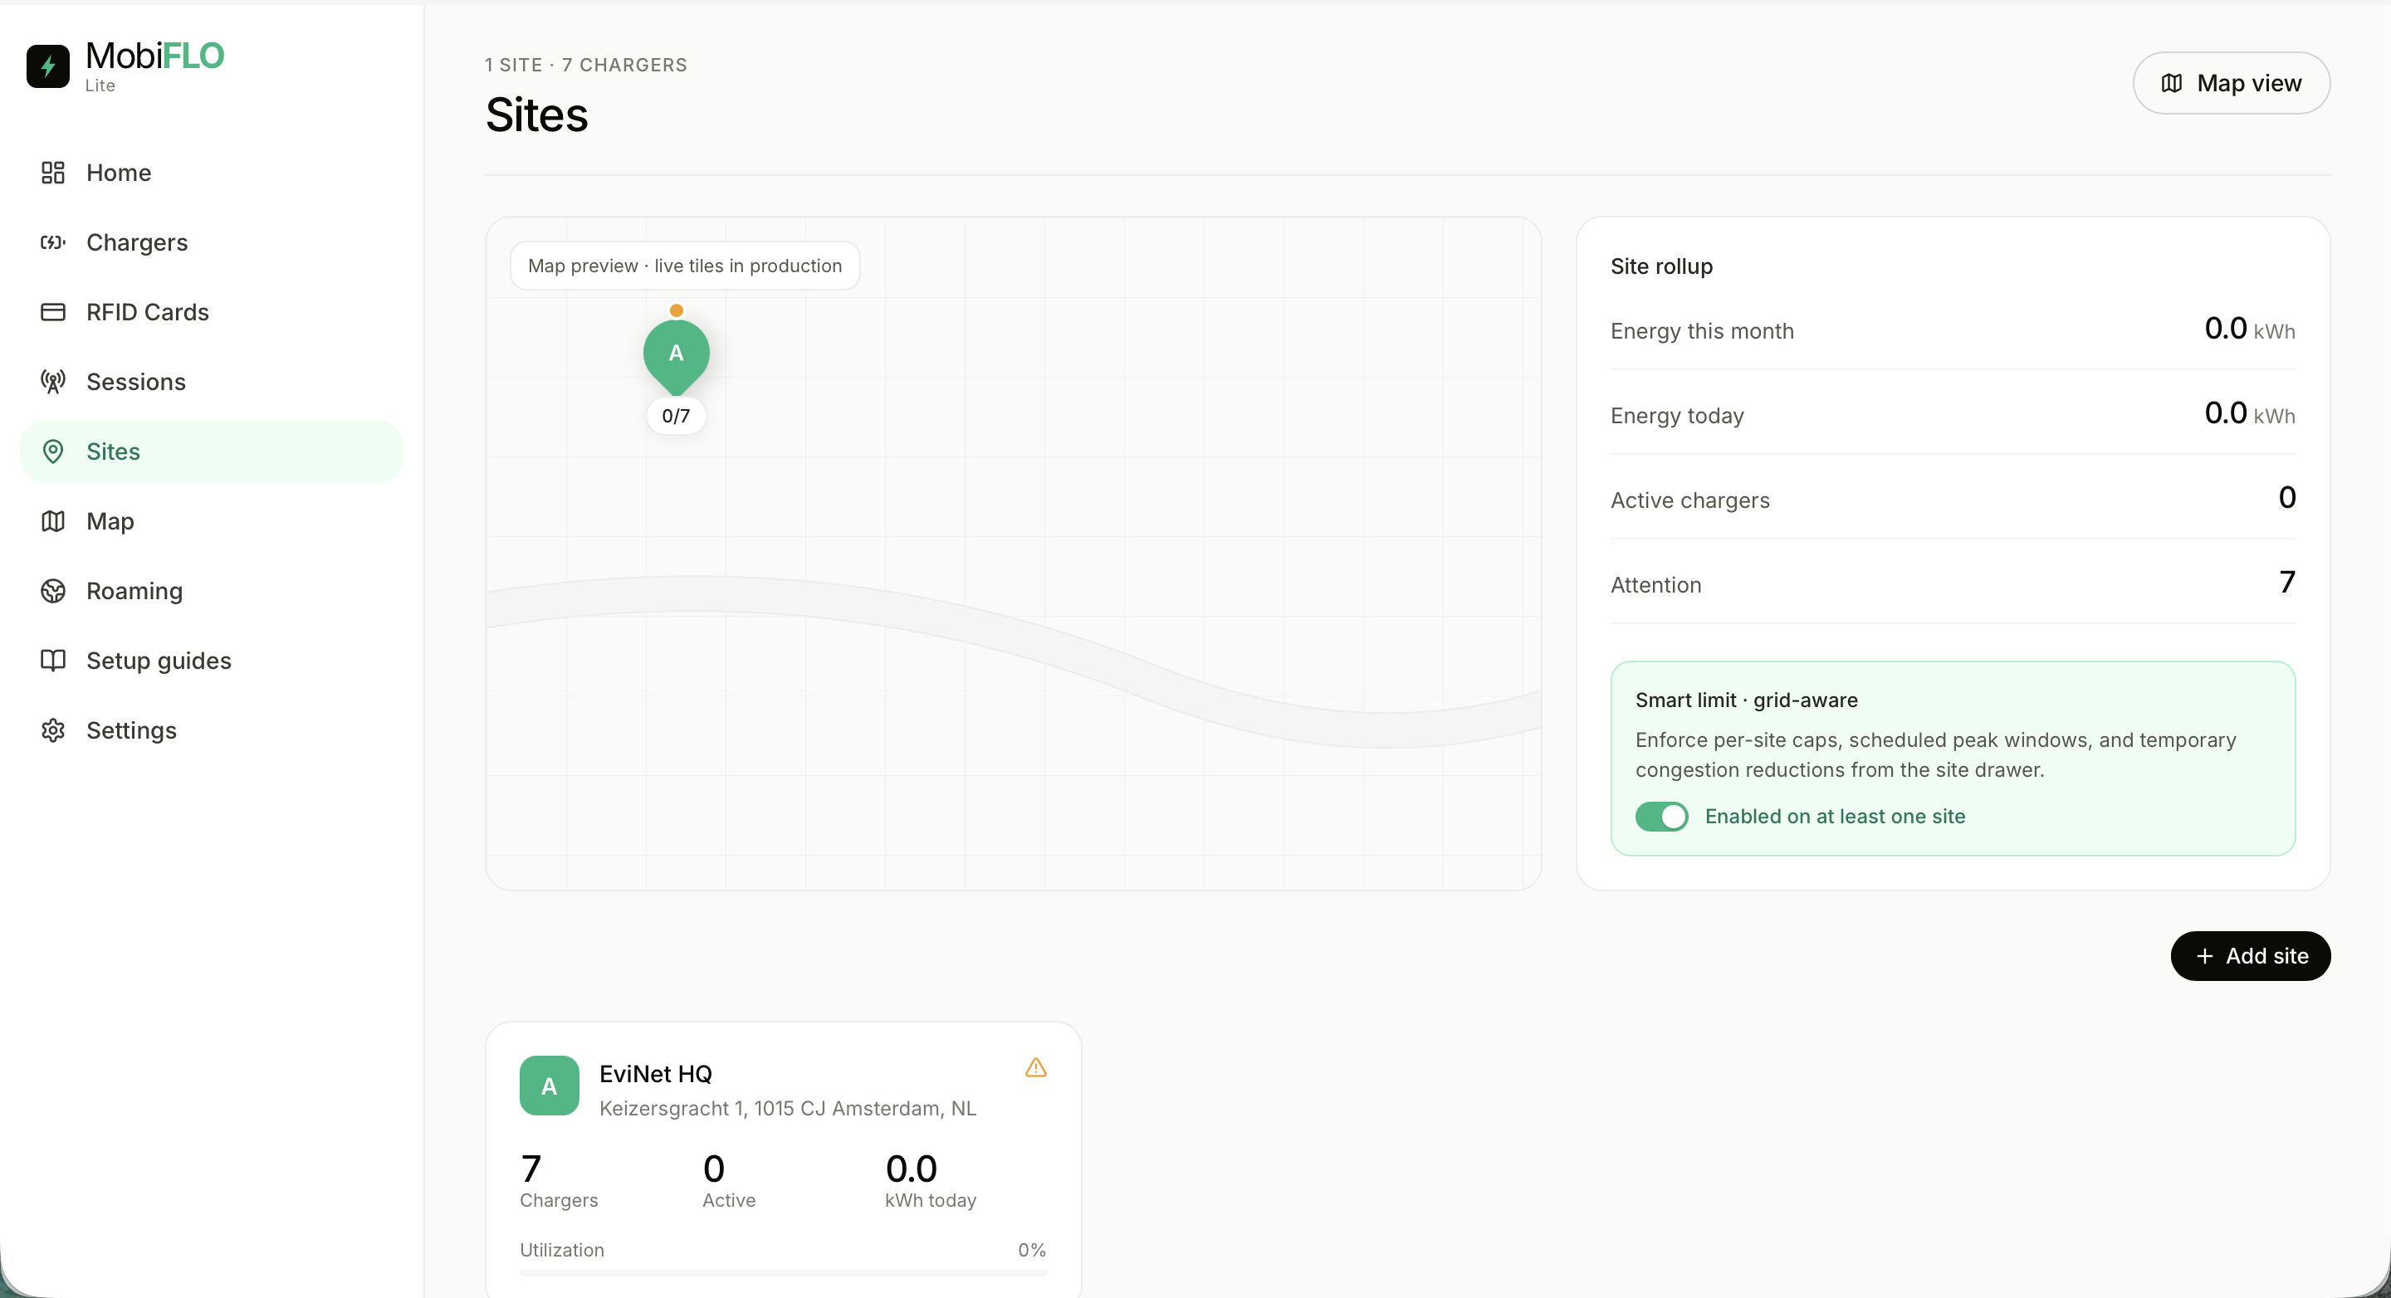Open the Home menu item
Image resolution: width=2391 pixels, height=1298 pixels.
(x=212, y=173)
